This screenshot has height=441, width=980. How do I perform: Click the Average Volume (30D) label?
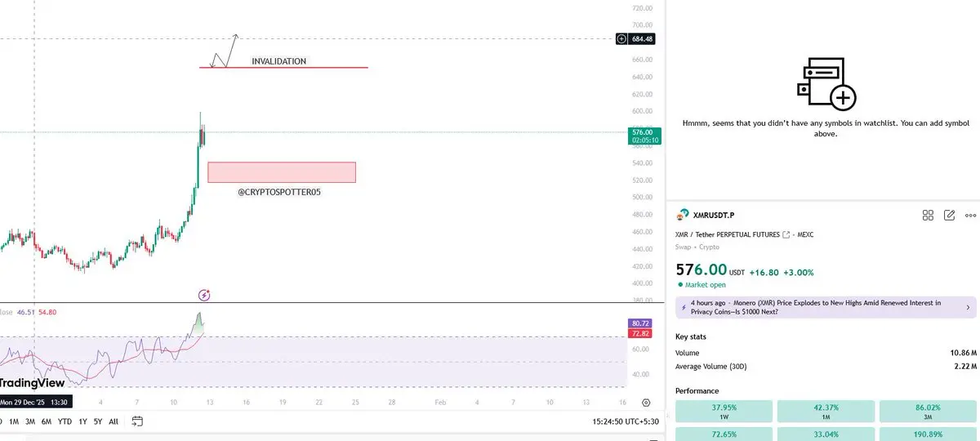click(x=713, y=366)
